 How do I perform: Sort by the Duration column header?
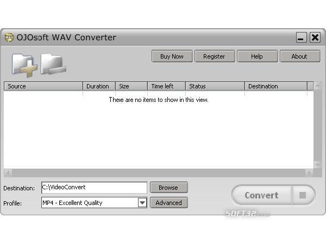(99, 86)
